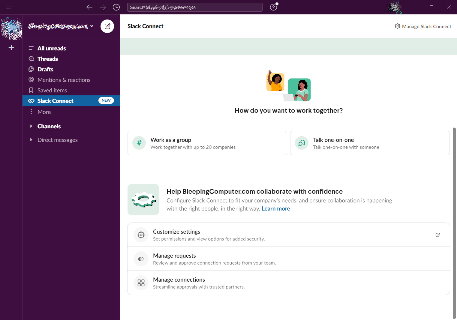457x320 pixels.
Task: Click the Channels section label
Action: (49, 126)
